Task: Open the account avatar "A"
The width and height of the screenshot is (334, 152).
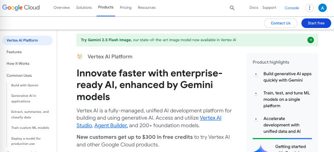Action: point(322,8)
